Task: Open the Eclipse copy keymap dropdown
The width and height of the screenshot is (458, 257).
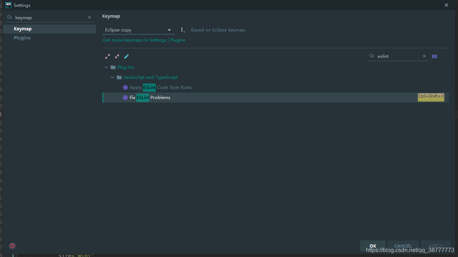Action: tap(138, 30)
